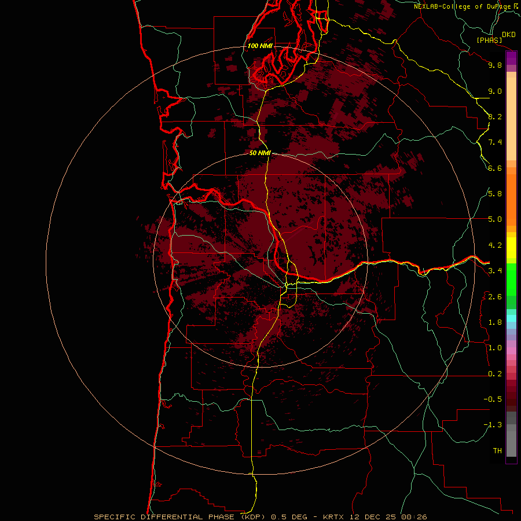Click the 5.8 scale value
Viewport: 521px width, 521px height.
pyautogui.click(x=495, y=194)
